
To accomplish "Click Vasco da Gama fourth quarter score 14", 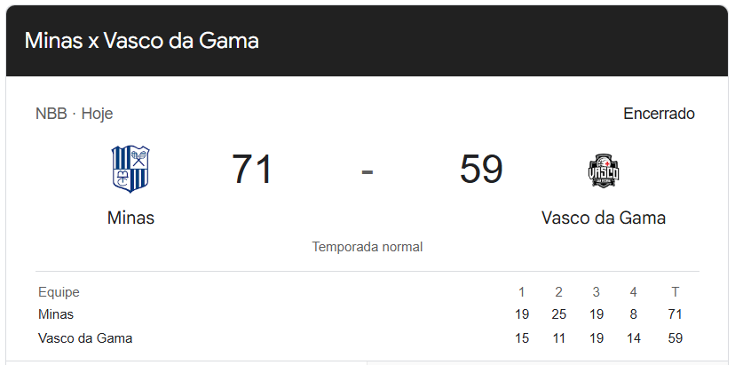I will [634, 337].
